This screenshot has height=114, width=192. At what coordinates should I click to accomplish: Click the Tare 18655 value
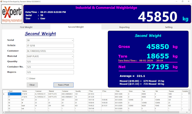click(158, 56)
